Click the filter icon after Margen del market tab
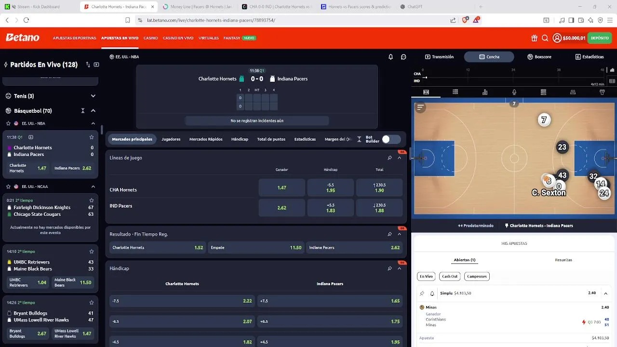The image size is (617, 347). tap(359, 139)
